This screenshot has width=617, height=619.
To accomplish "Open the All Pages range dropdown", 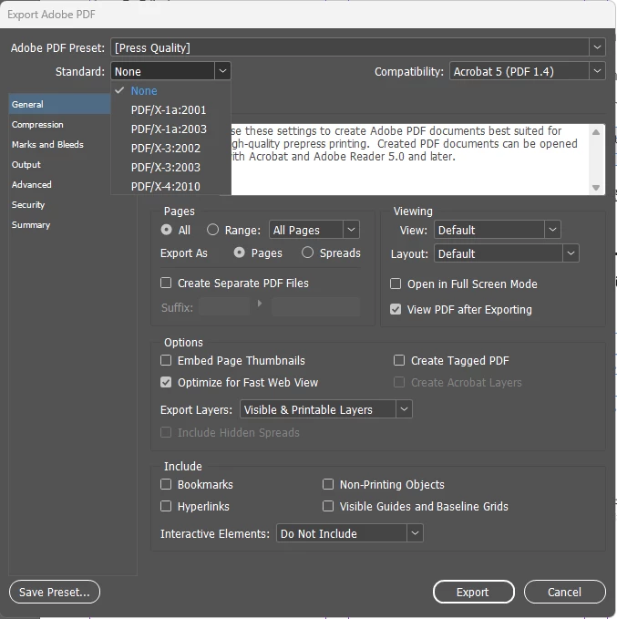I will click(x=314, y=230).
